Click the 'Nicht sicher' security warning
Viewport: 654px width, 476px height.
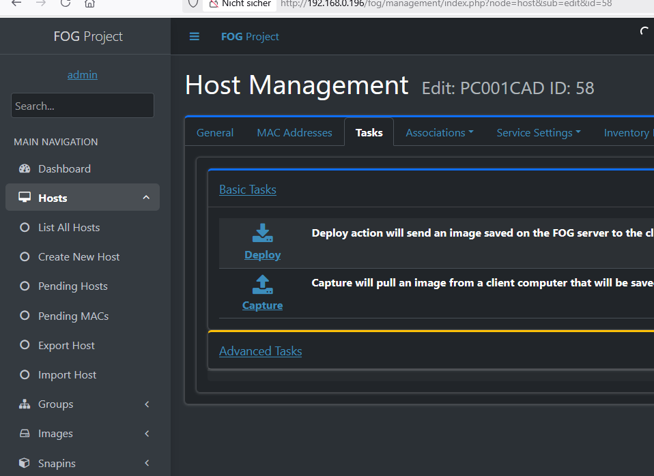pyautogui.click(x=240, y=4)
